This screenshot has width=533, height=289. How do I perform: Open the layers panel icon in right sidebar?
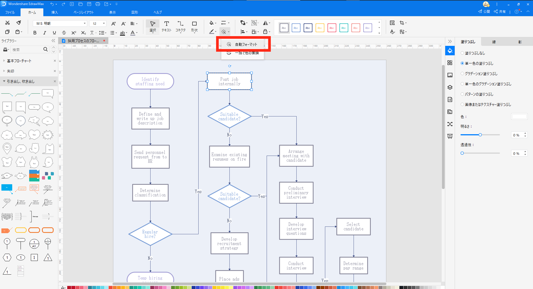(450, 87)
